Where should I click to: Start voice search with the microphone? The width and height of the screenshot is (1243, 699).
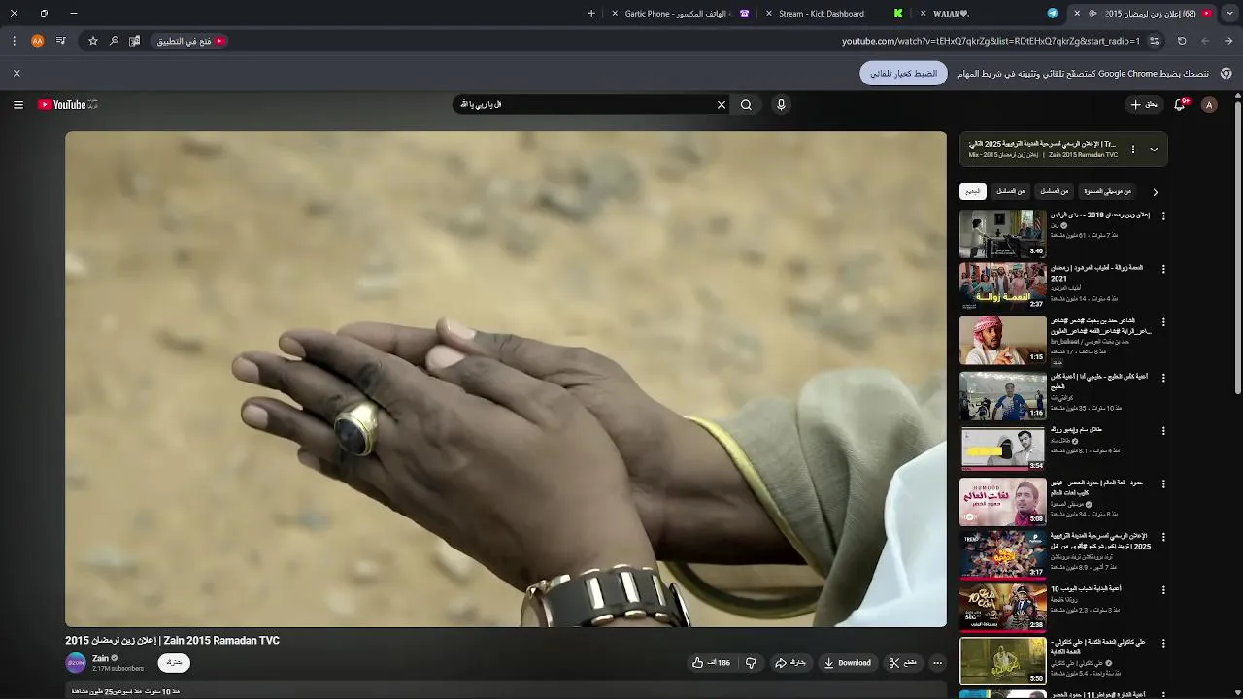(781, 105)
